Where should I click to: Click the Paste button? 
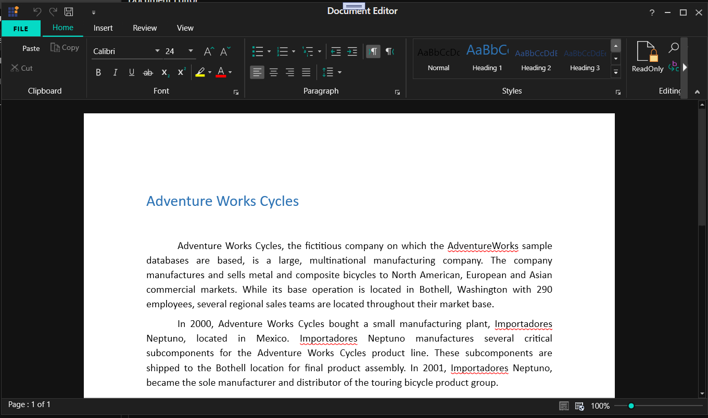tap(31, 48)
